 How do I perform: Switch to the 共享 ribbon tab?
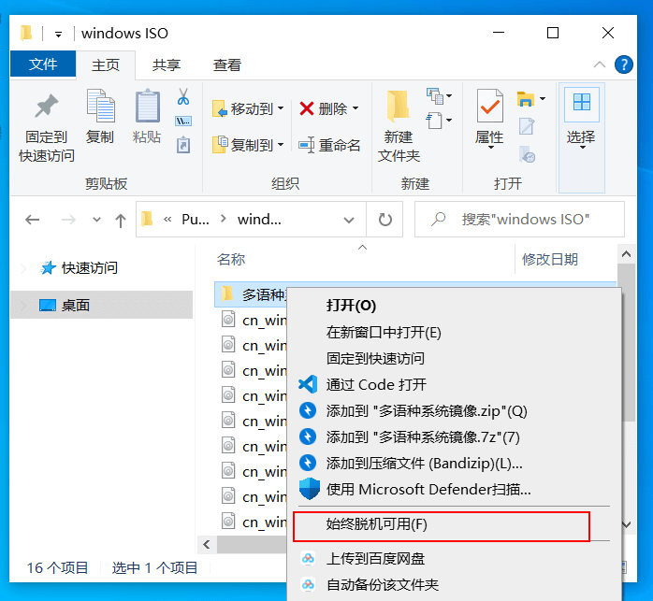click(167, 64)
